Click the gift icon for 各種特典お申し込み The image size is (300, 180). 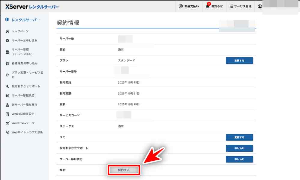tap(7, 64)
